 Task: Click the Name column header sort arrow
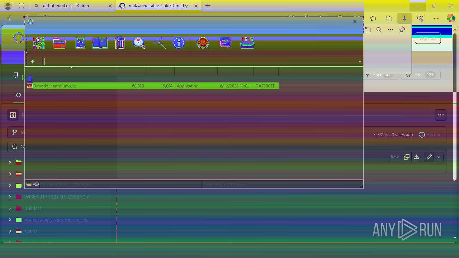pyautogui.click(x=71, y=68)
